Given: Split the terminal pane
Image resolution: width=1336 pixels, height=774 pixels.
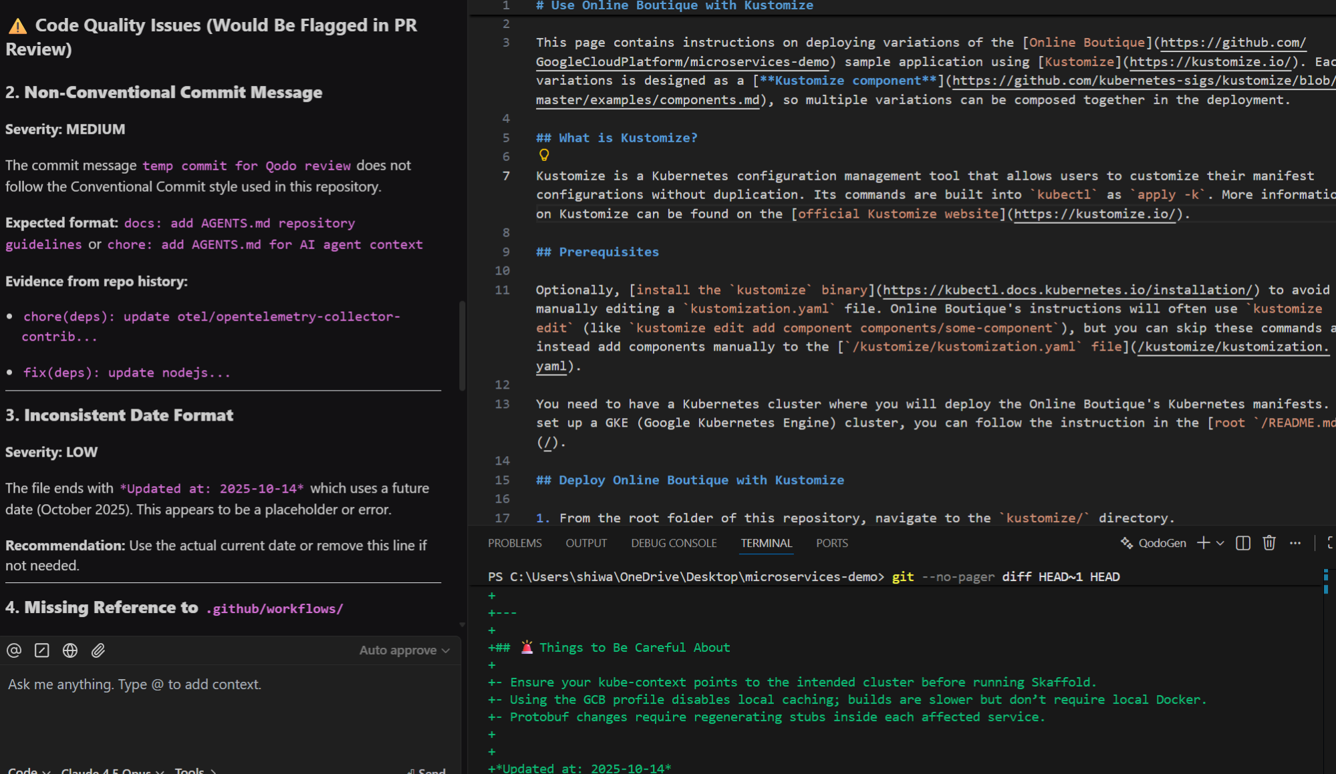Looking at the screenshot, I should (x=1243, y=544).
